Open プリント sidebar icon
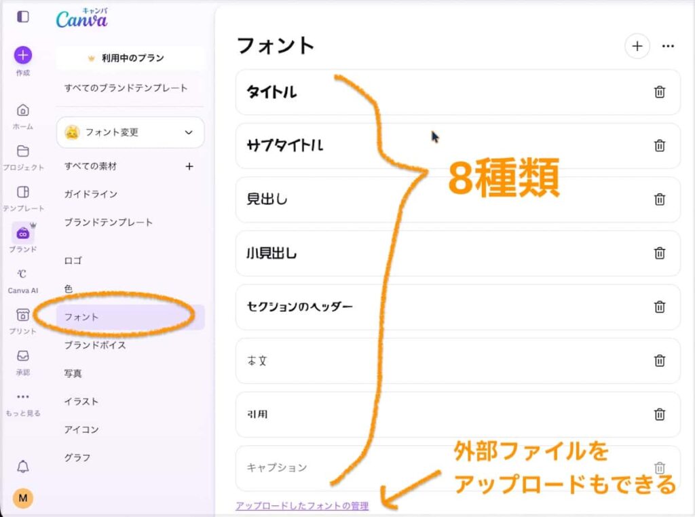Image resolution: width=695 pixels, height=517 pixels. point(23,315)
